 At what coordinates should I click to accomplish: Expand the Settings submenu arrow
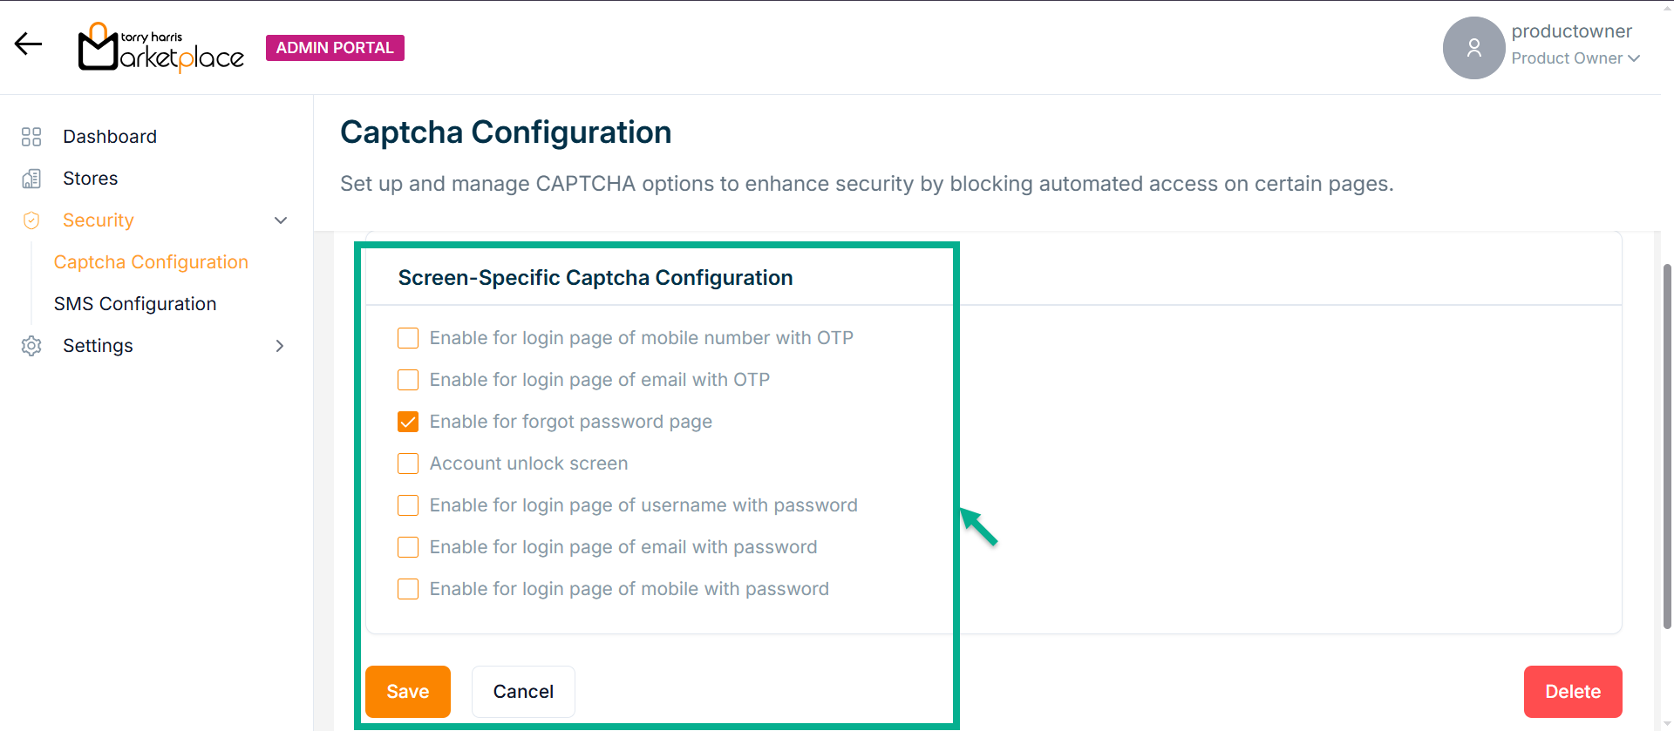pos(280,346)
